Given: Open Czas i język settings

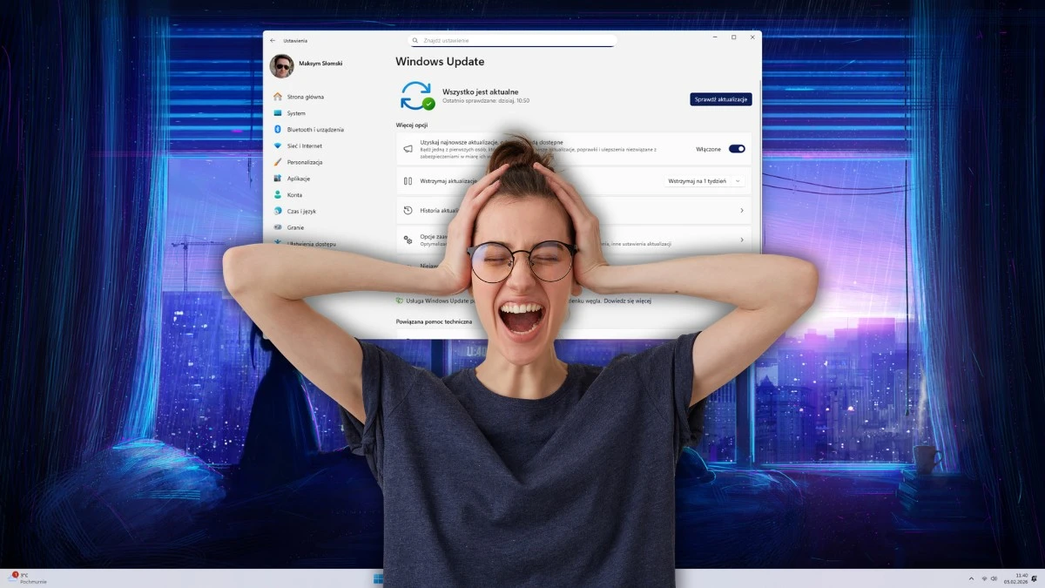Looking at the screenshot, I should pyautogui.click(x=278, y=211).
